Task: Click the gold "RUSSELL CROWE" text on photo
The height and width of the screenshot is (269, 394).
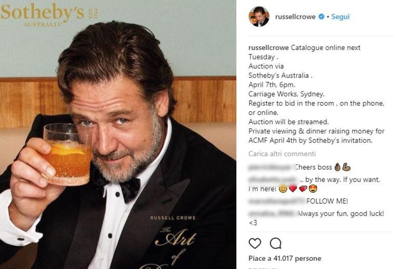Action: point(173,218)
